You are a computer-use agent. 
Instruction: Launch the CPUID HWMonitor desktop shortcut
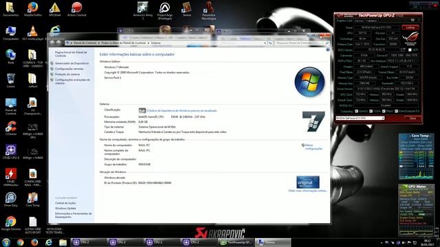point(11,177)
